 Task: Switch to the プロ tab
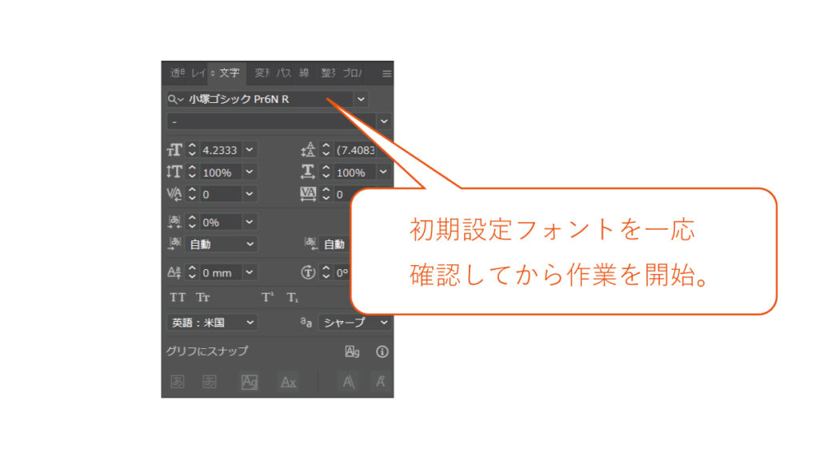pyautogui.click(x=352, y=73)
